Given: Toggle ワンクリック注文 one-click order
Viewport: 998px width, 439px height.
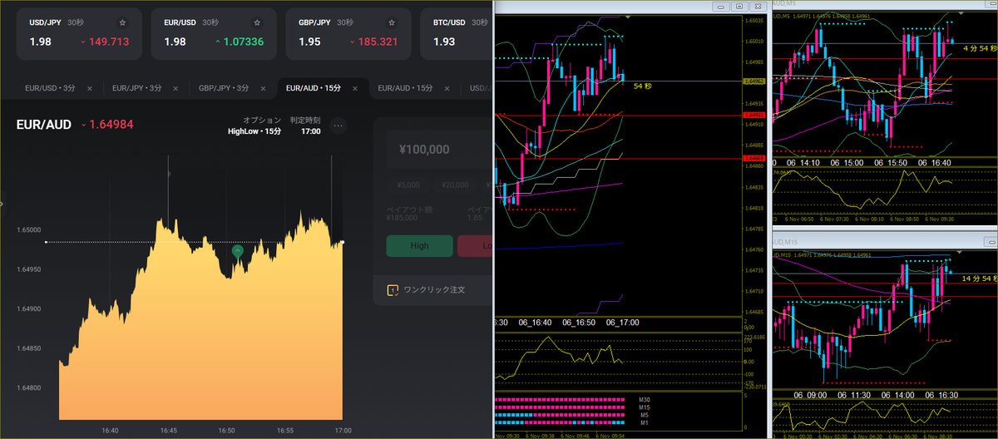Looking at the screenshot, I should coord(434,290).
